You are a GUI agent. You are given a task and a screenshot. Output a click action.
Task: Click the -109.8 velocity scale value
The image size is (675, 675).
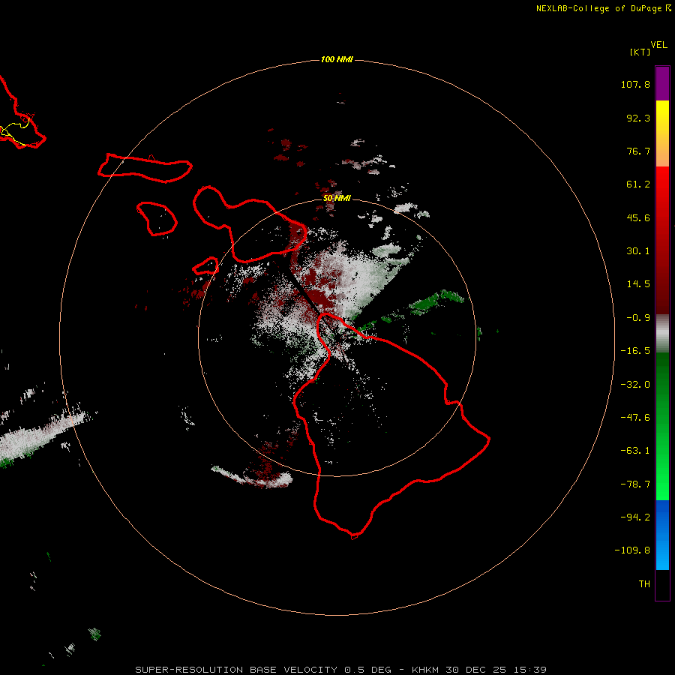tap(633, 550)
